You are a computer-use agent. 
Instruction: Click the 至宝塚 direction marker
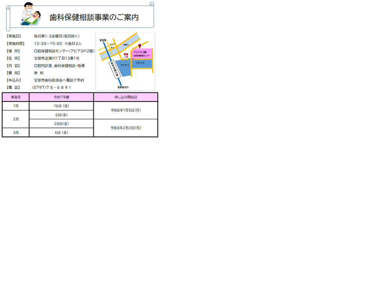pyautogui.click(x=103, y=40)
